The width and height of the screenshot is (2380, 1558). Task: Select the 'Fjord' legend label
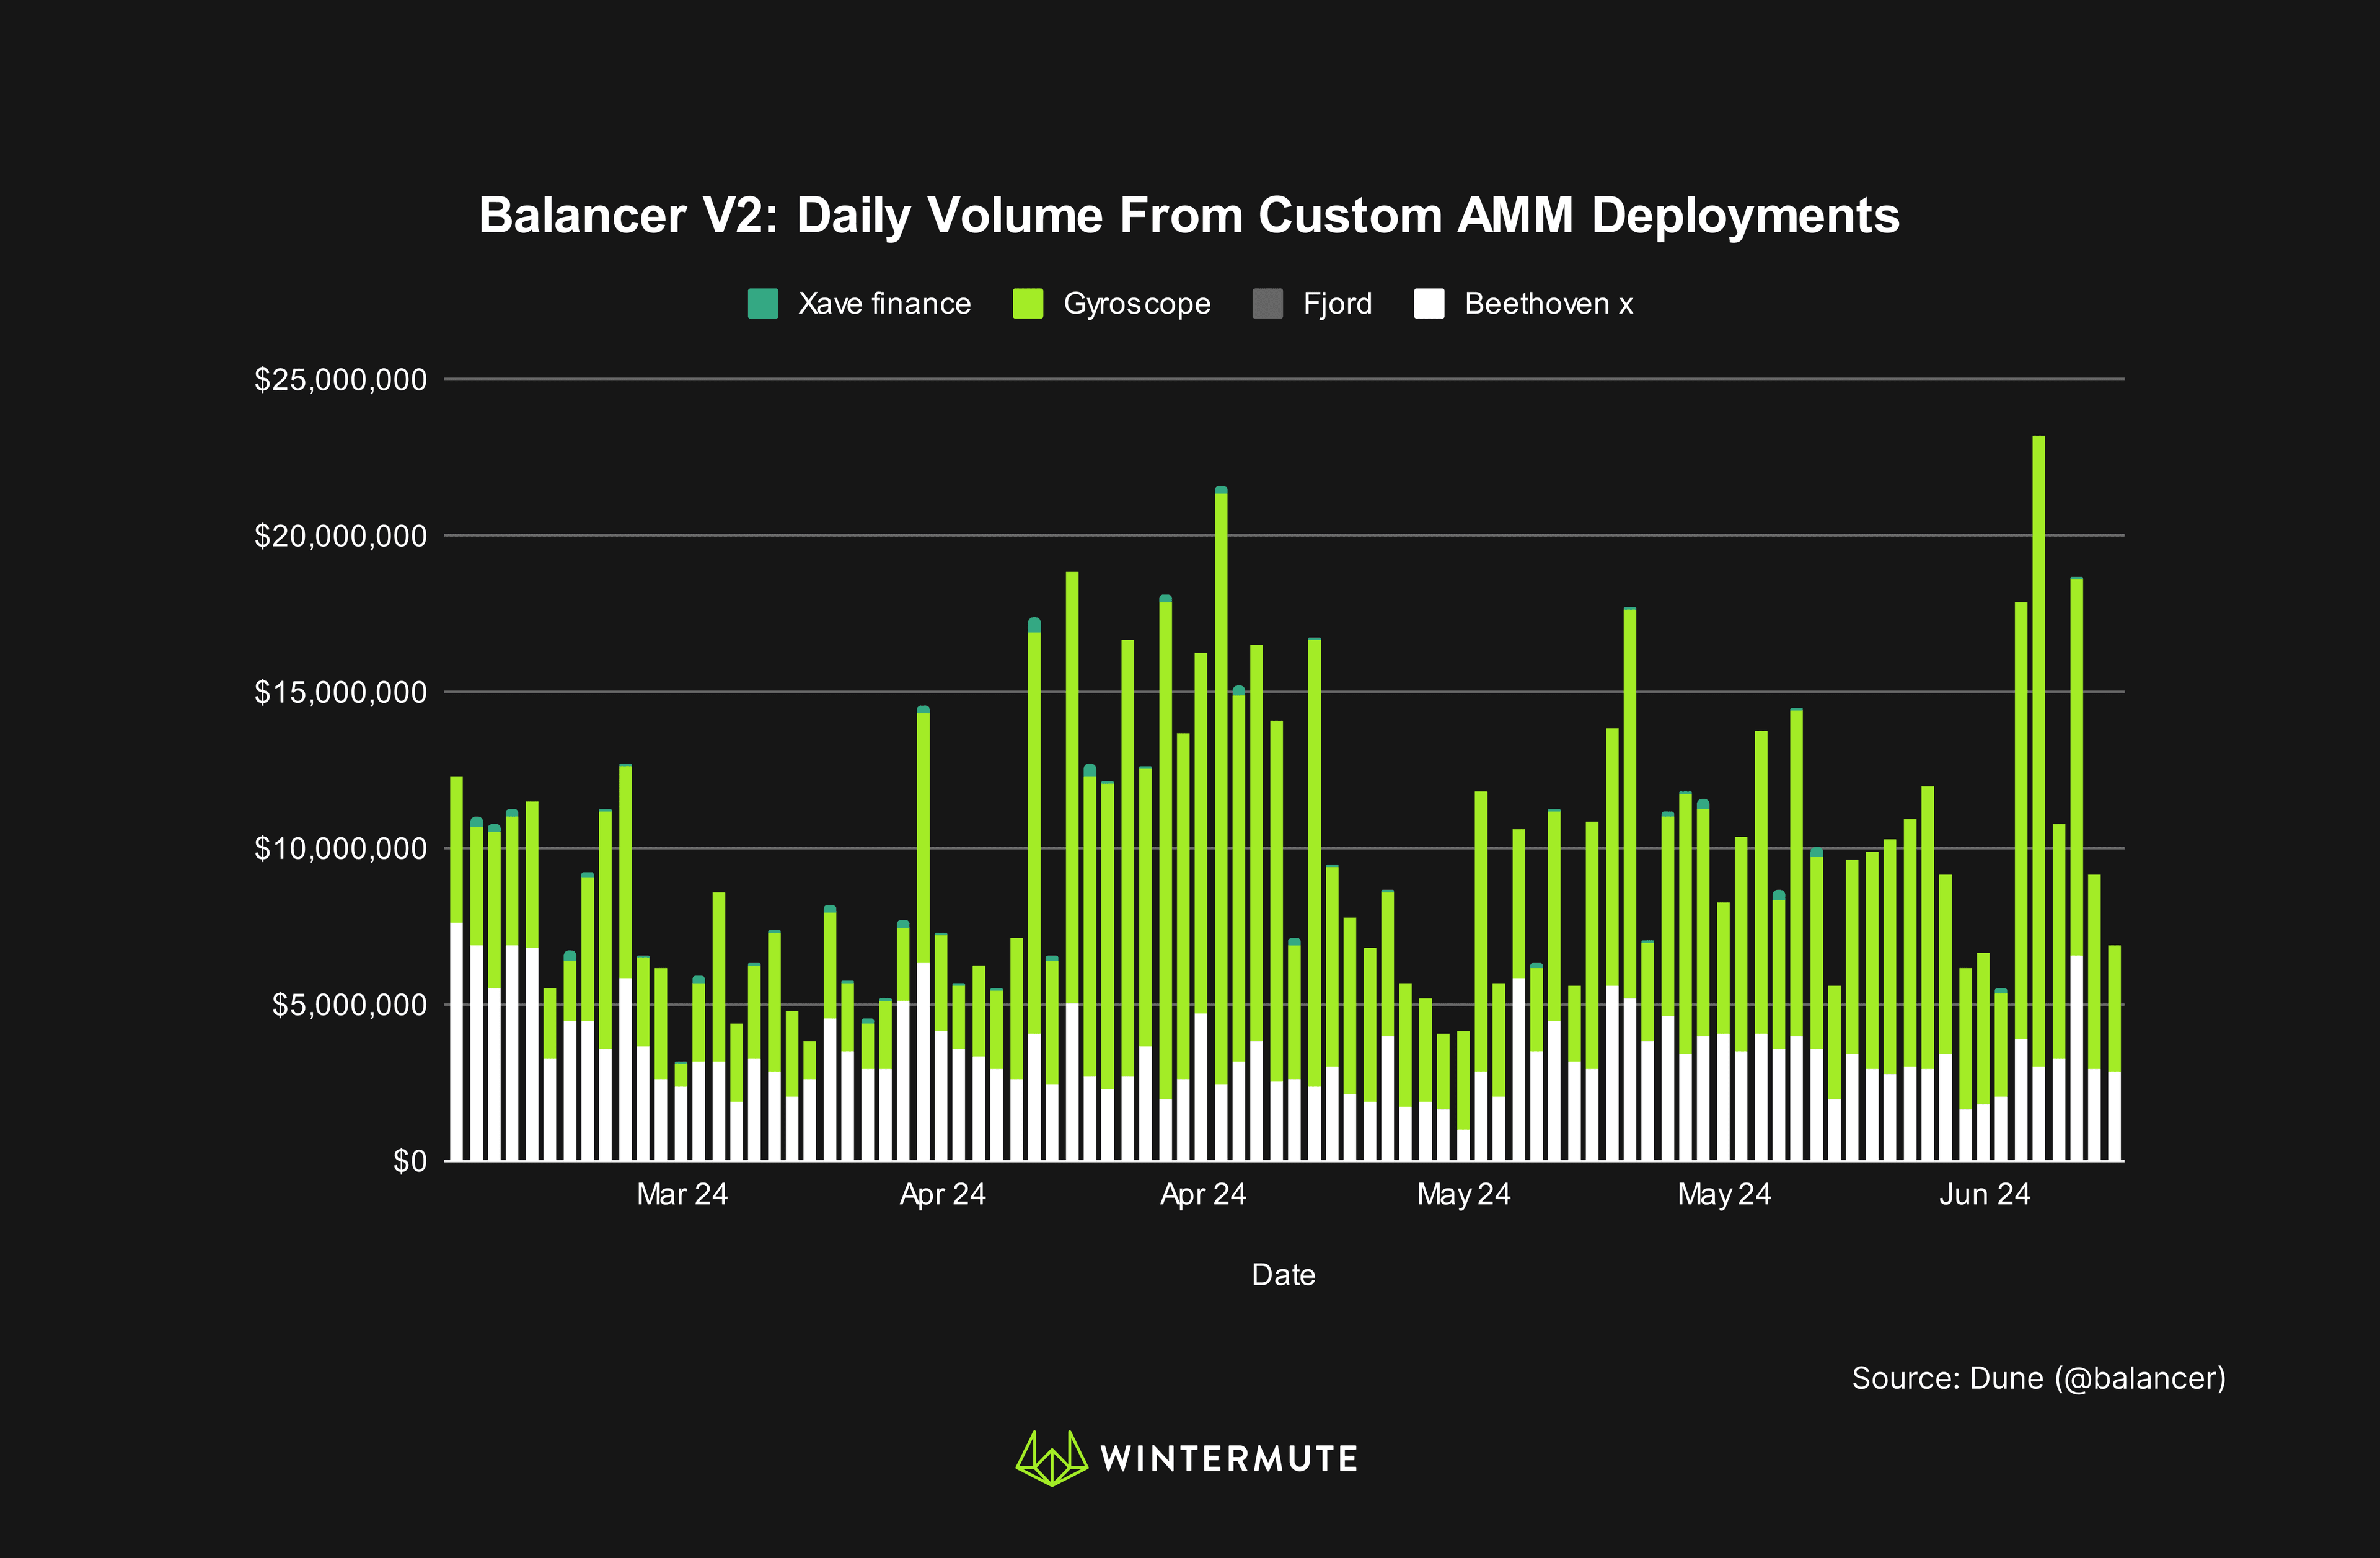tap(1337, 304)
